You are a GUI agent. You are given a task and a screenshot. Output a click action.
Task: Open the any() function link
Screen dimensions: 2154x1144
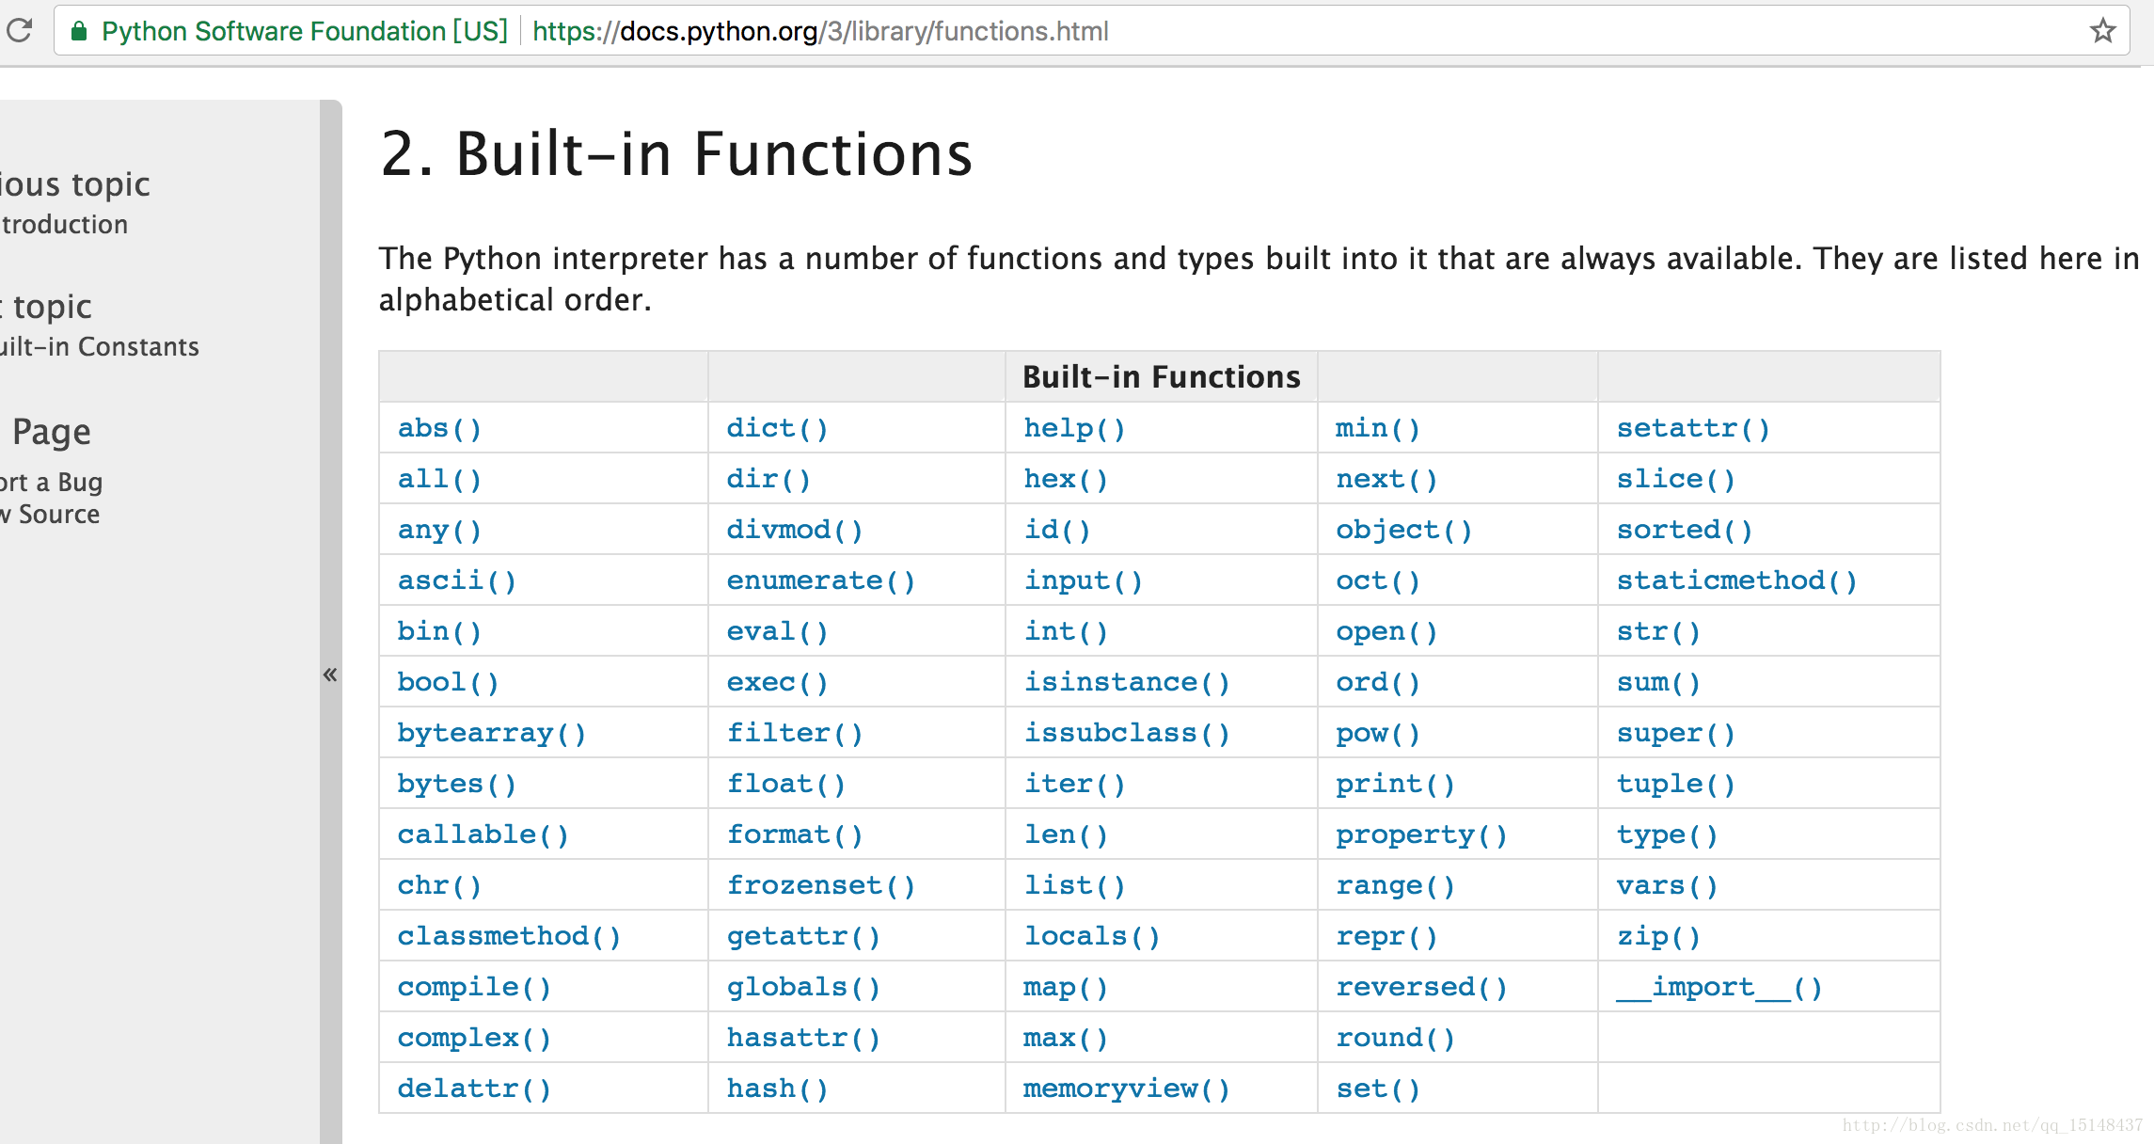coord(439,531)
